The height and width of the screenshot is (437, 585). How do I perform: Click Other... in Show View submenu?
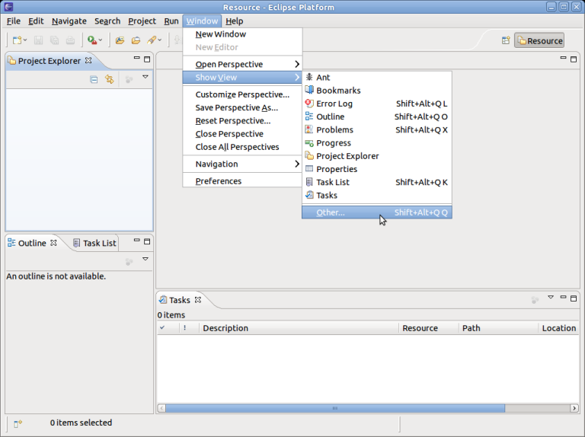331,212
